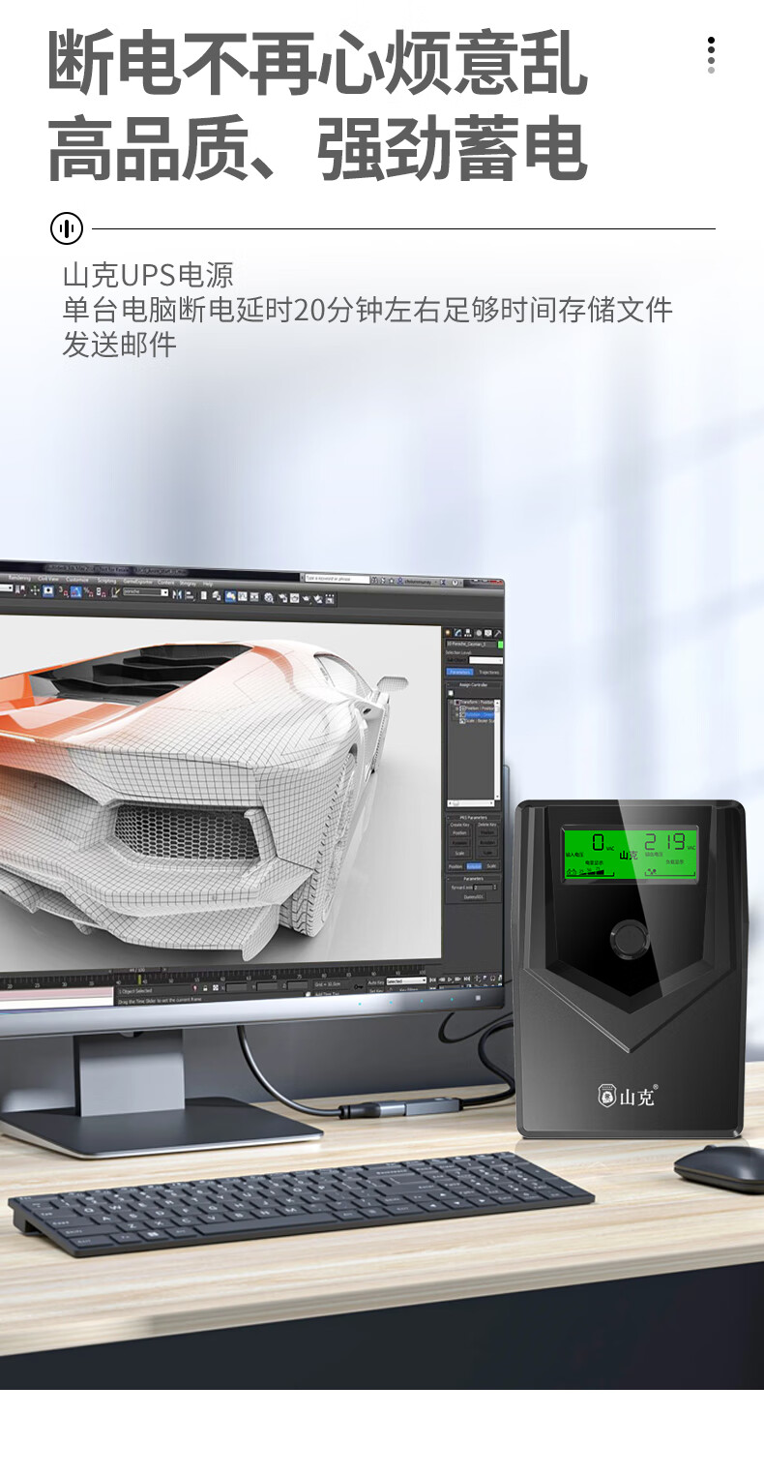764x1476 pixels.
Task: Click the green object color swatch
Action: 499,644
